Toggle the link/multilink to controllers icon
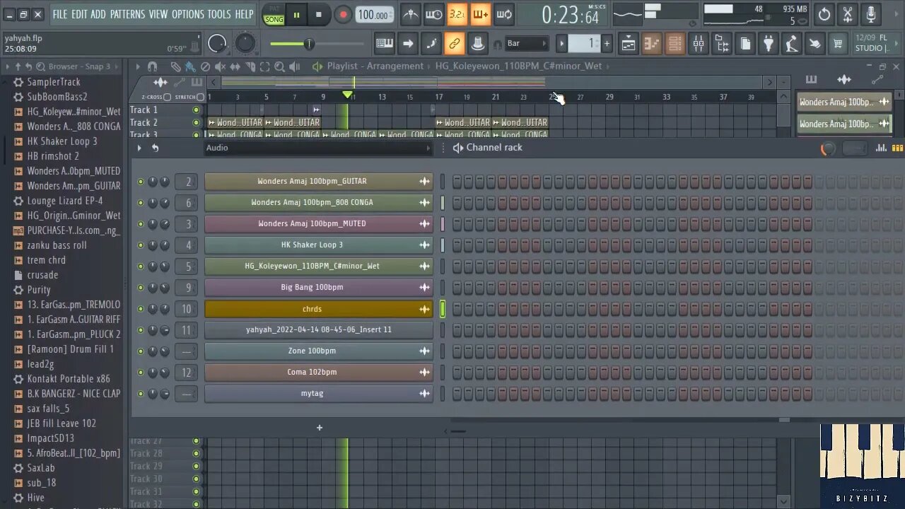This screenshot has width=905, height=509. (x=455, y=44)
